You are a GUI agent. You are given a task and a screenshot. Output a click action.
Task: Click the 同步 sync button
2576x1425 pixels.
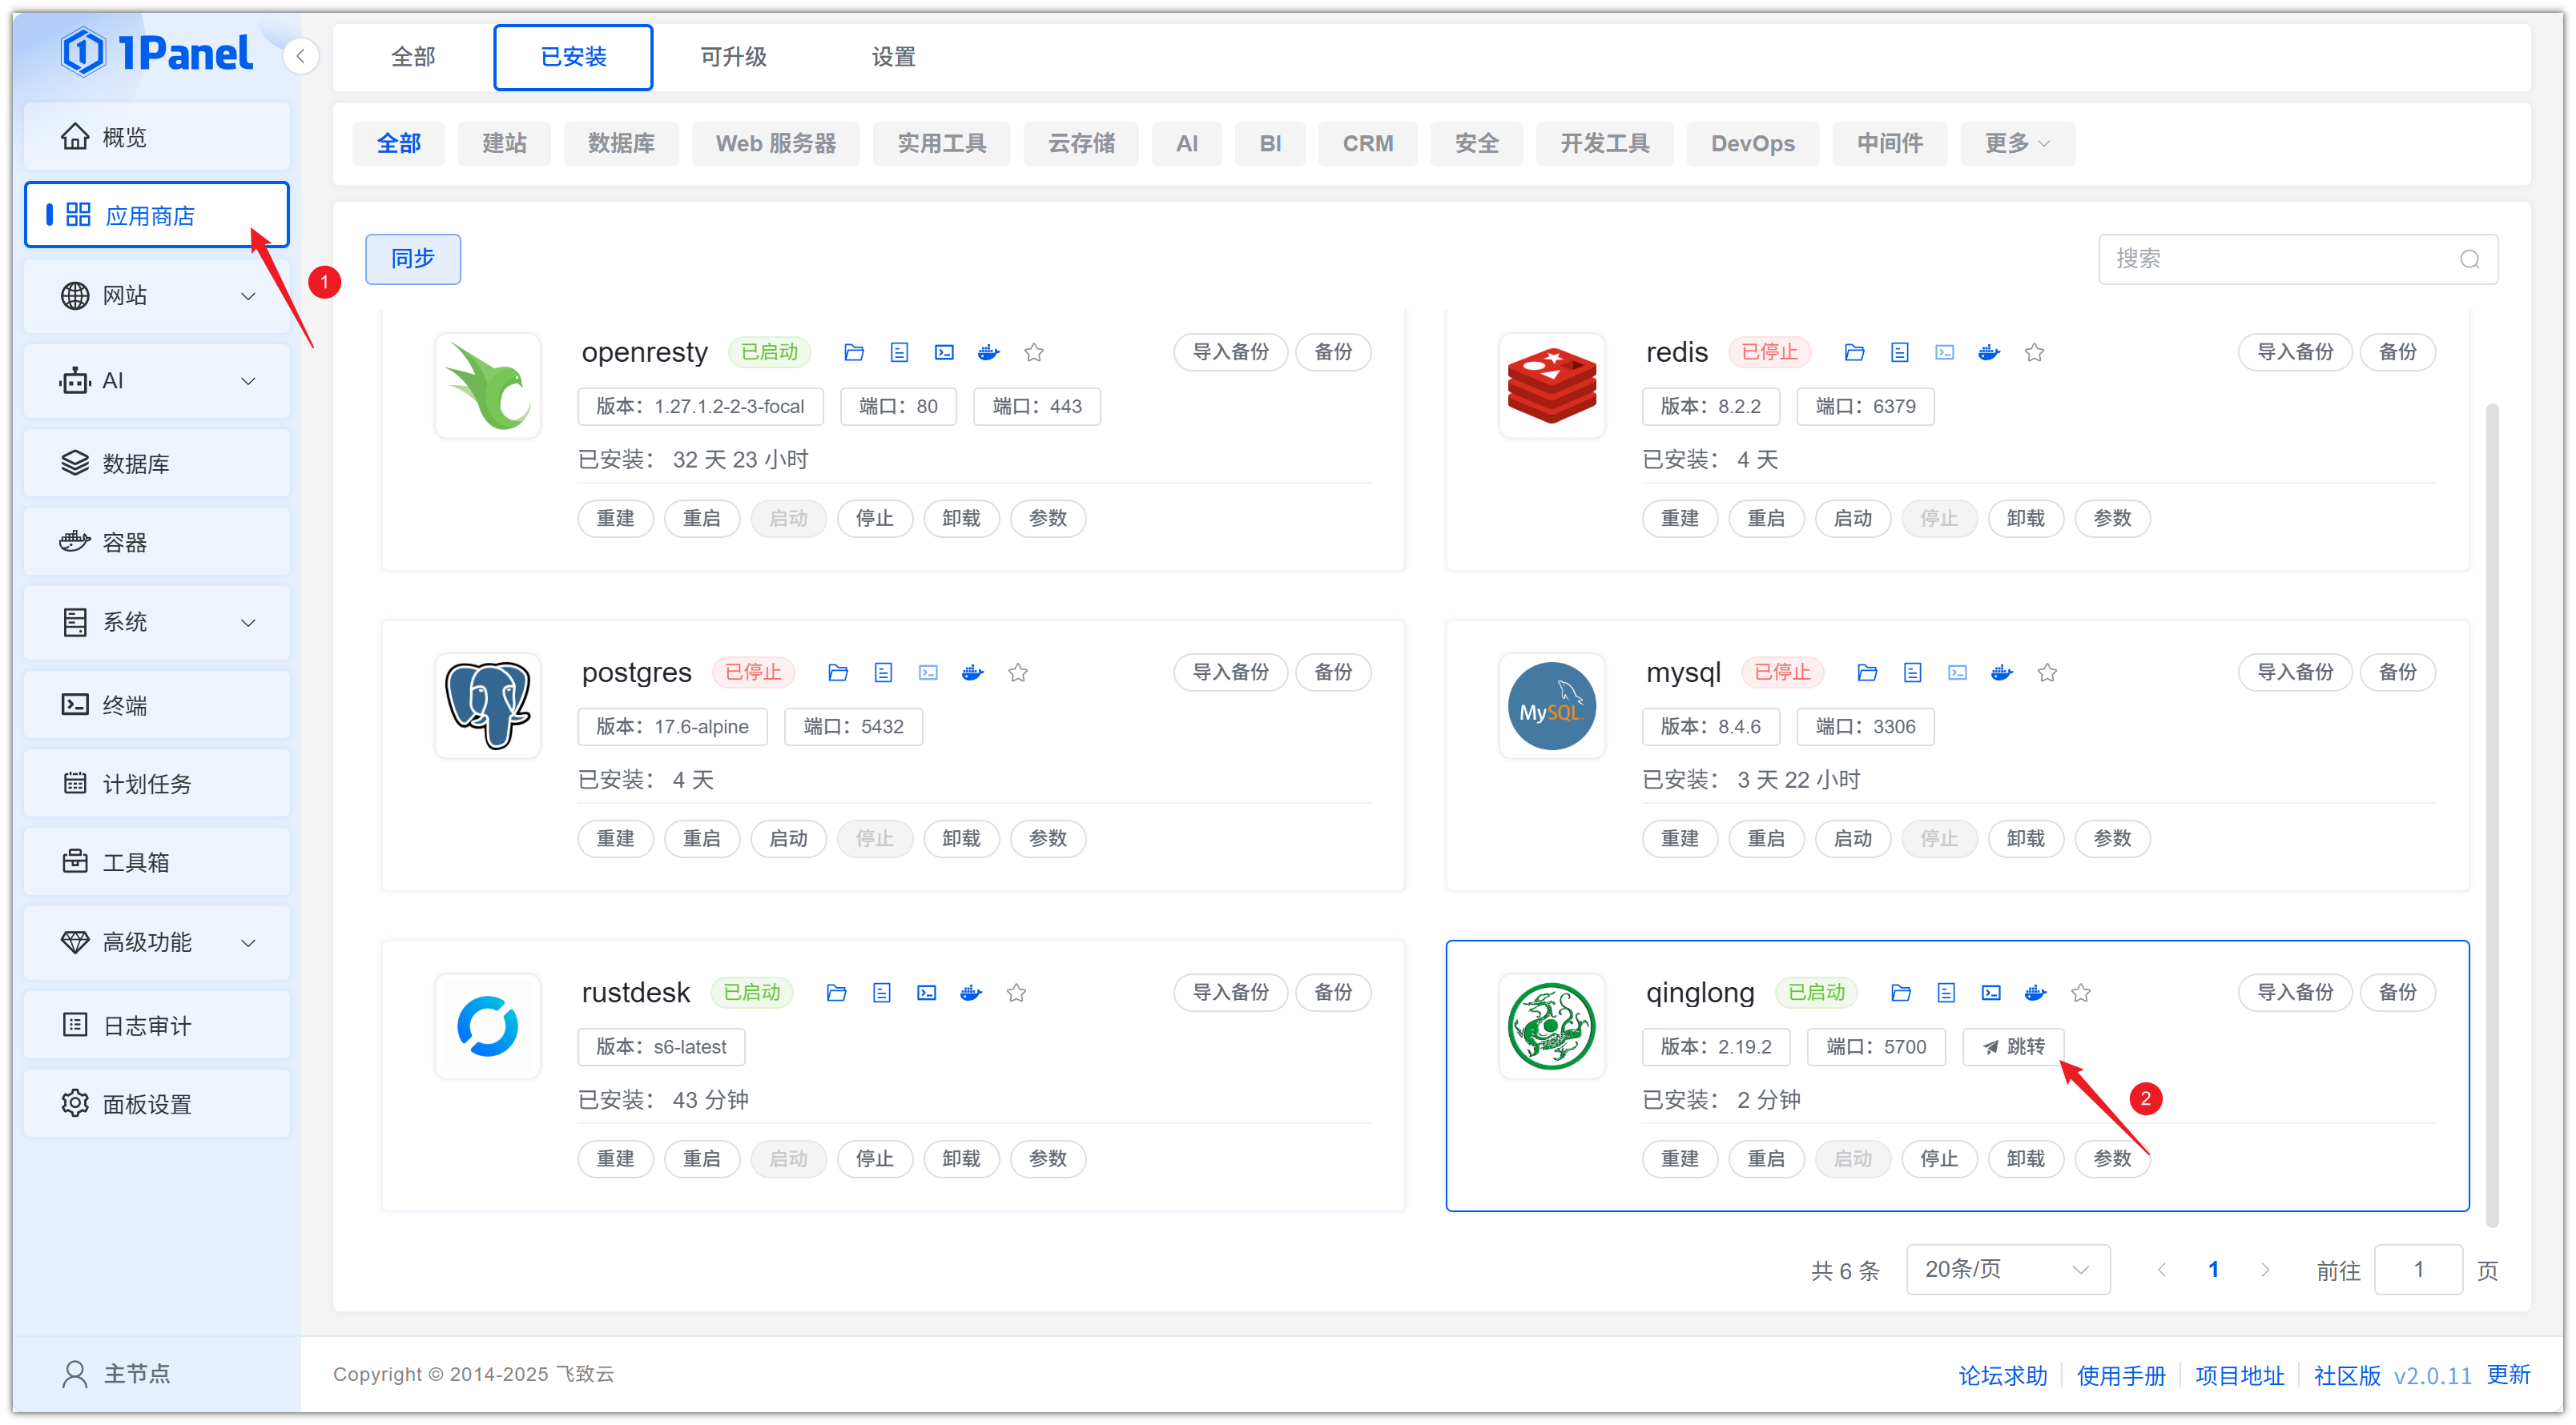click(x=412, y=259)
